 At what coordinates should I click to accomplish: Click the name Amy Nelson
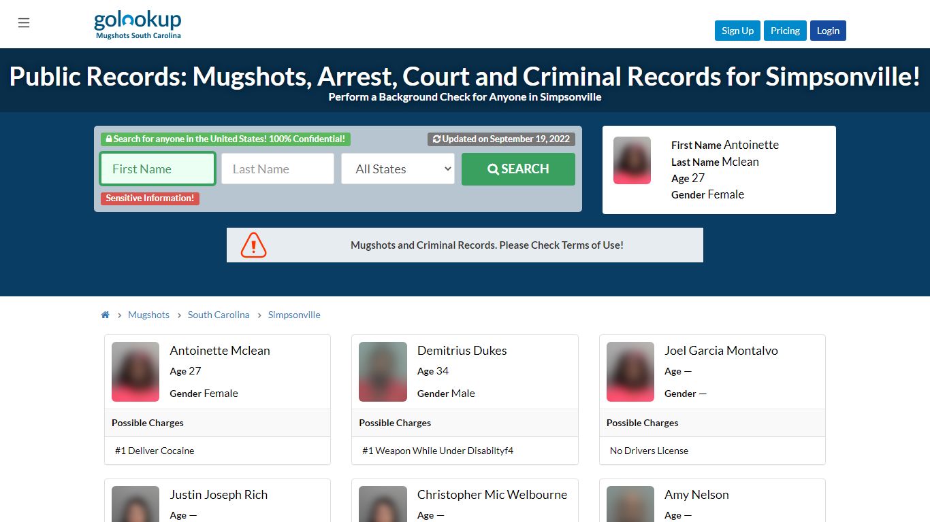(x=696, y=495)
